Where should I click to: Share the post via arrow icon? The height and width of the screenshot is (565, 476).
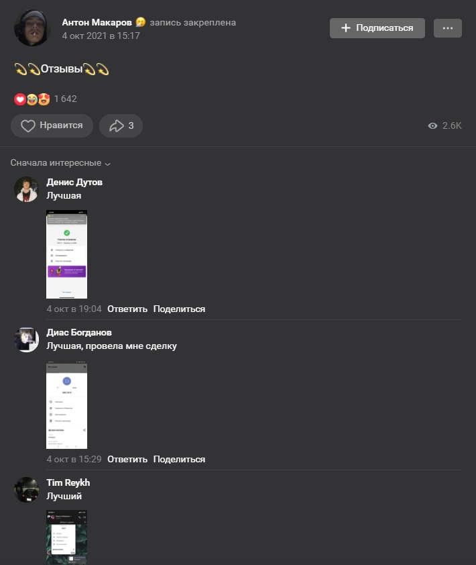tap(121, 125)
